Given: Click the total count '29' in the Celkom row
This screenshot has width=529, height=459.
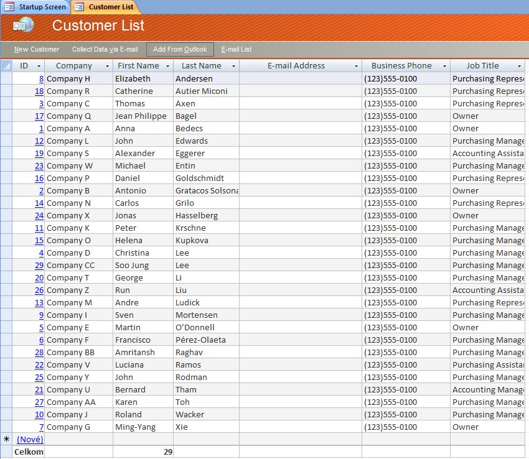Looking at the screenshot, I should click(x=168, y=452).
